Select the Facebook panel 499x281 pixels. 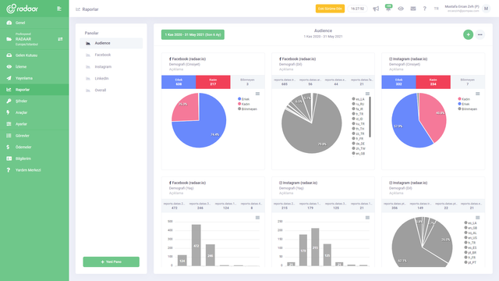tap(111, 55)
